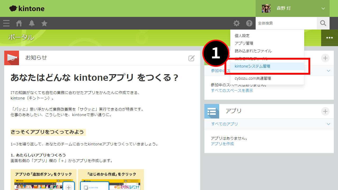Click the はじめから作成 tutorial image

(111, 180)
